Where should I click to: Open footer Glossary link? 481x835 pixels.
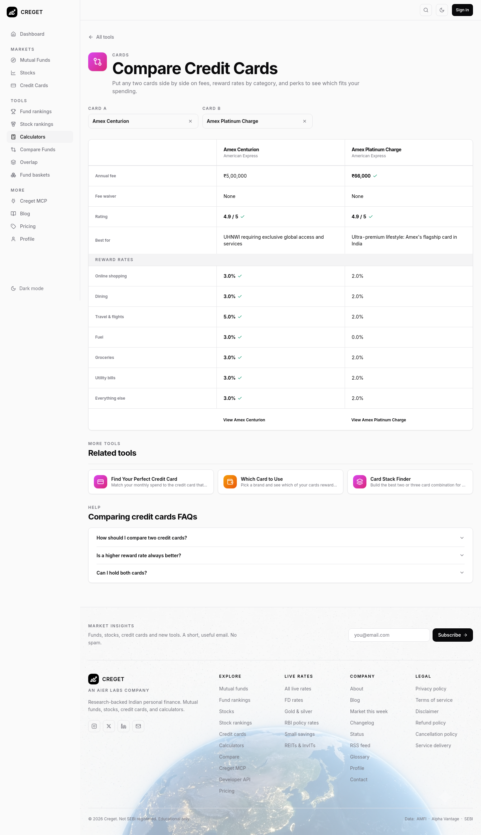point(360,757)
